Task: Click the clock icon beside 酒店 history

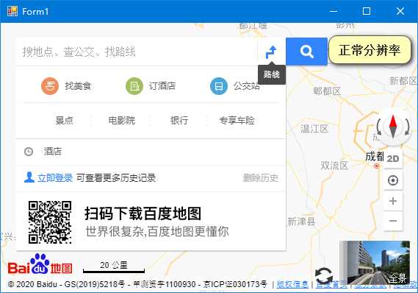Action: pos(29,152)
